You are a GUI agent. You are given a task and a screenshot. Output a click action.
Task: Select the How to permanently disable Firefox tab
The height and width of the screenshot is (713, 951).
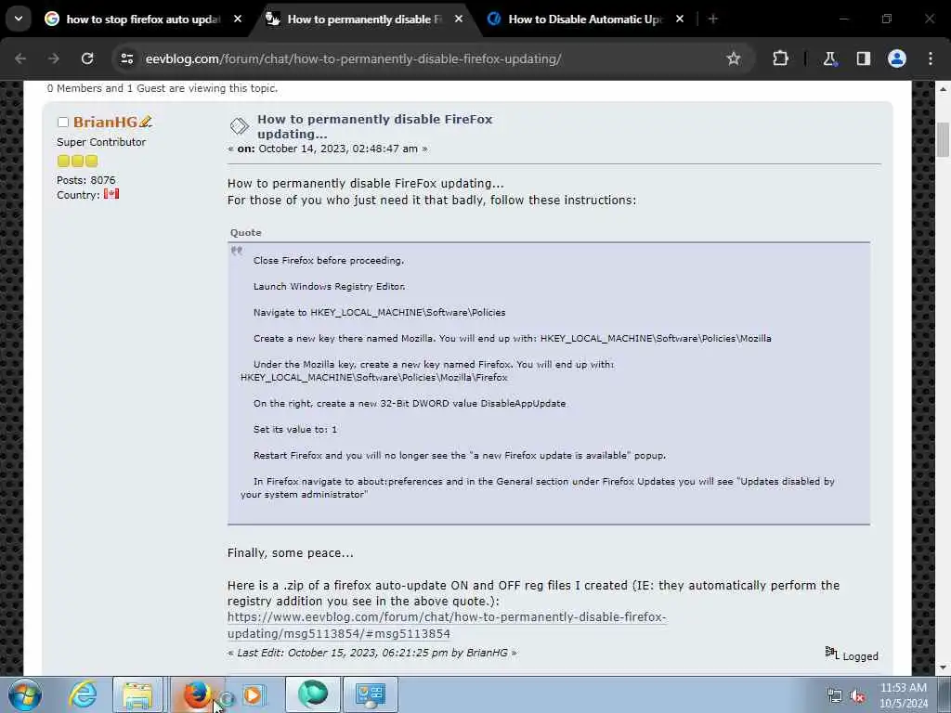point(364,19)
